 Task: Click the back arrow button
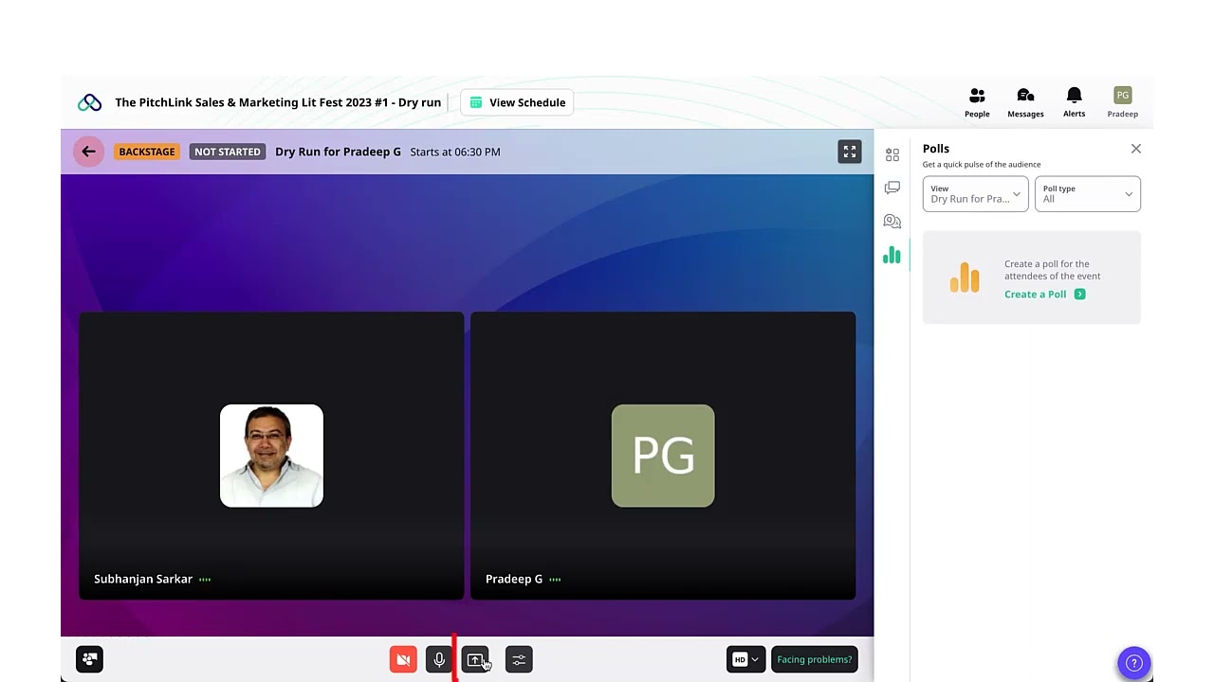click(x=88, y=152)
